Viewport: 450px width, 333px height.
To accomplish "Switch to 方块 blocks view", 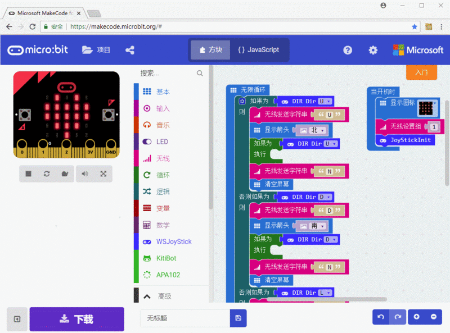I will [x=210, y=50].
